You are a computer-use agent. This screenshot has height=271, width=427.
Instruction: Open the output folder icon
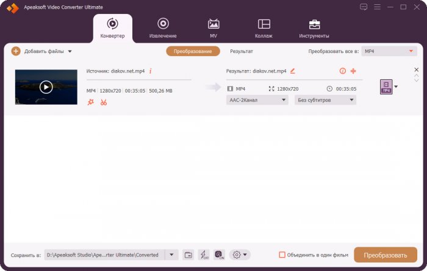pyautogui.click(x=188, y=255)
